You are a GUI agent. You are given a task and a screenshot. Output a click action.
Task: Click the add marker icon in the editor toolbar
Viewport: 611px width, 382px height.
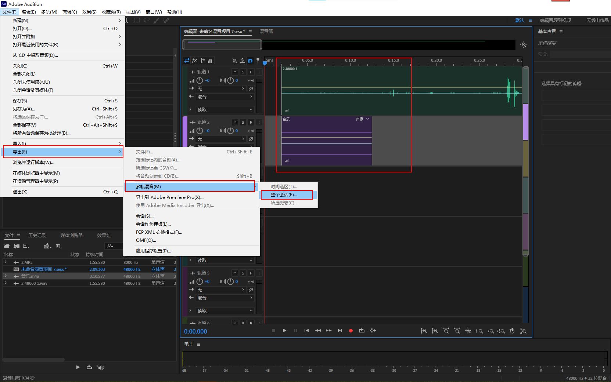pyautogui.click(x=258, y=61)
